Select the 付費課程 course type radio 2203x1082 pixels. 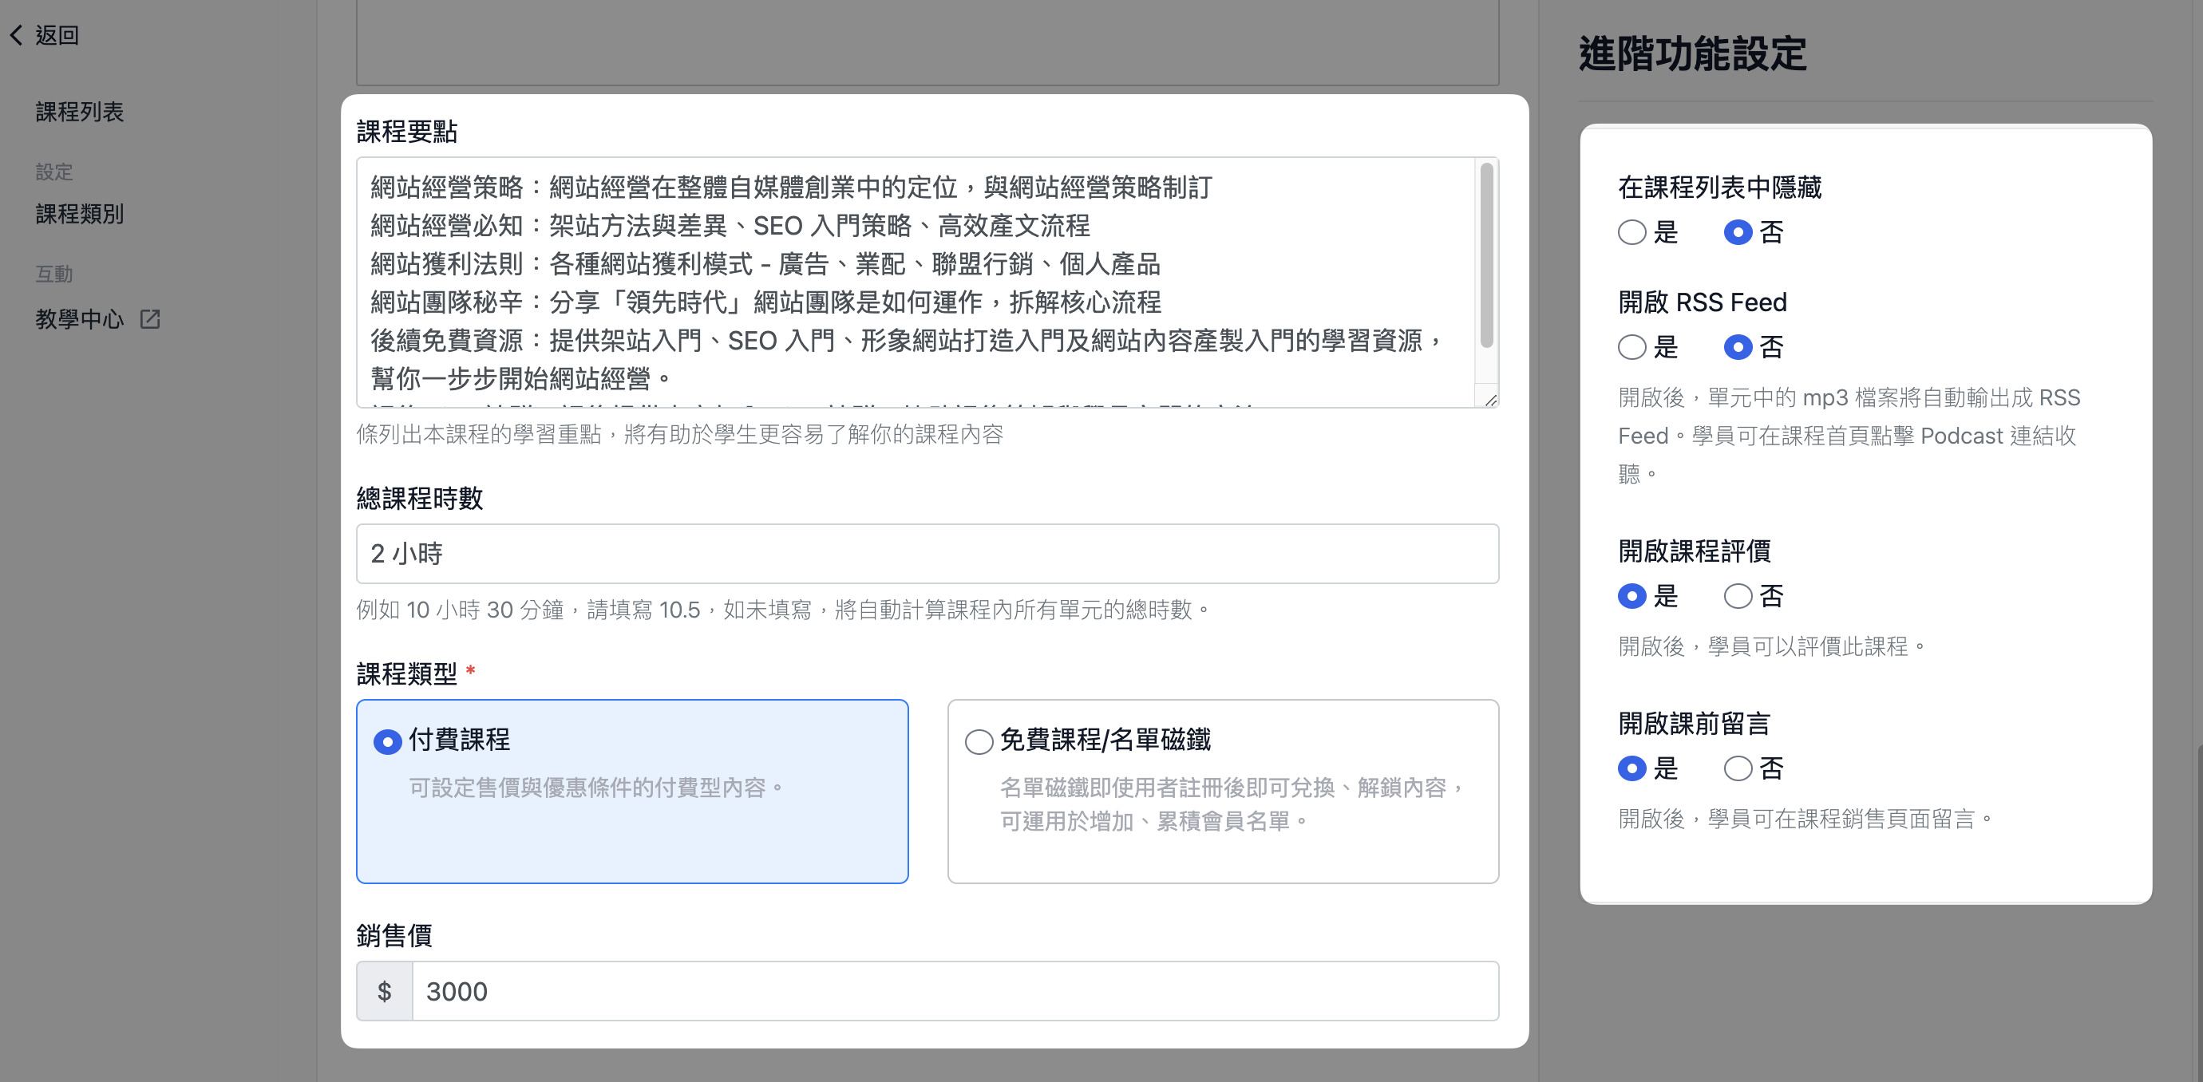[387, 741]
